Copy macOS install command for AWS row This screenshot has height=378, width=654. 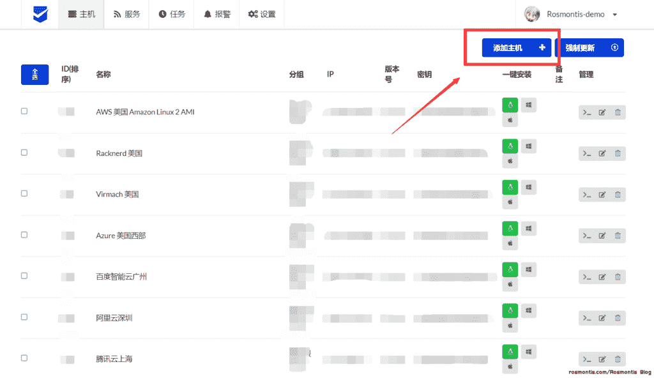(x=510, y=120)
